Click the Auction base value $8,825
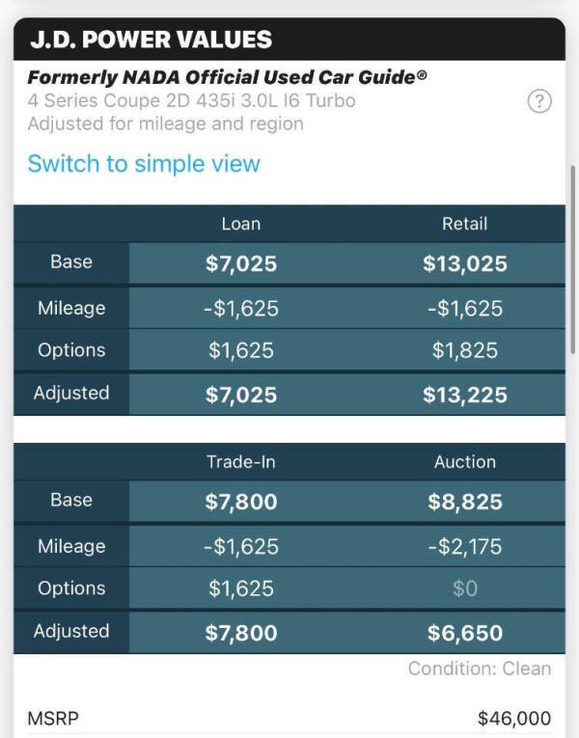The width and height of the screenshot is (579, 738). (x=464, y=502)
